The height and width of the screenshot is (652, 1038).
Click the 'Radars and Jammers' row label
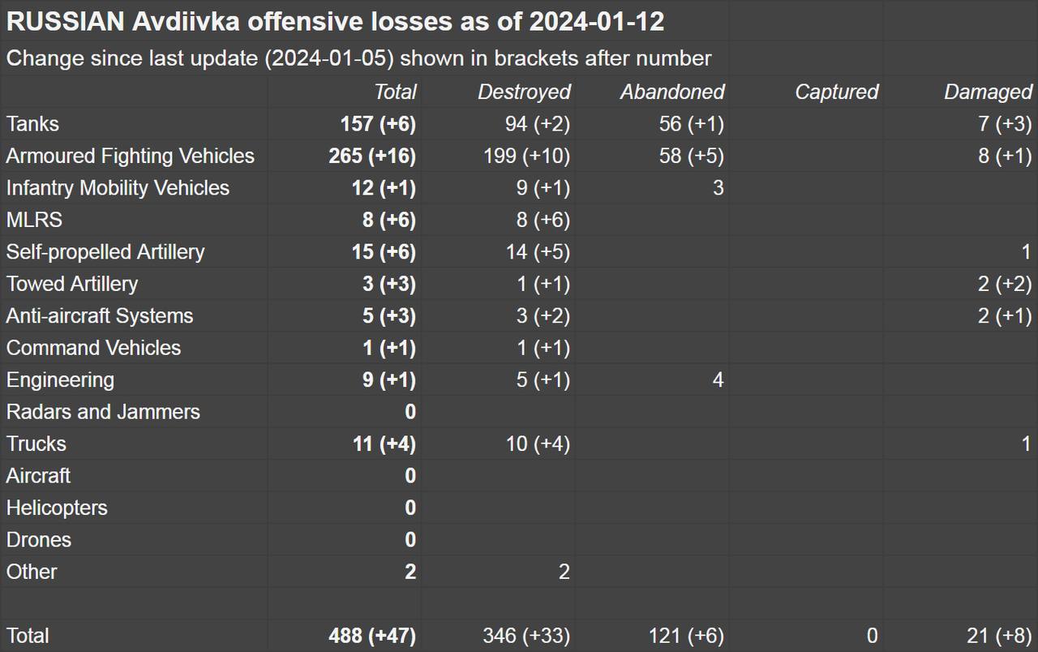103,412
